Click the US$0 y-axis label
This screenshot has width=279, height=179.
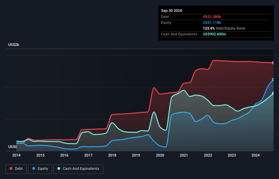coord(13,147)
